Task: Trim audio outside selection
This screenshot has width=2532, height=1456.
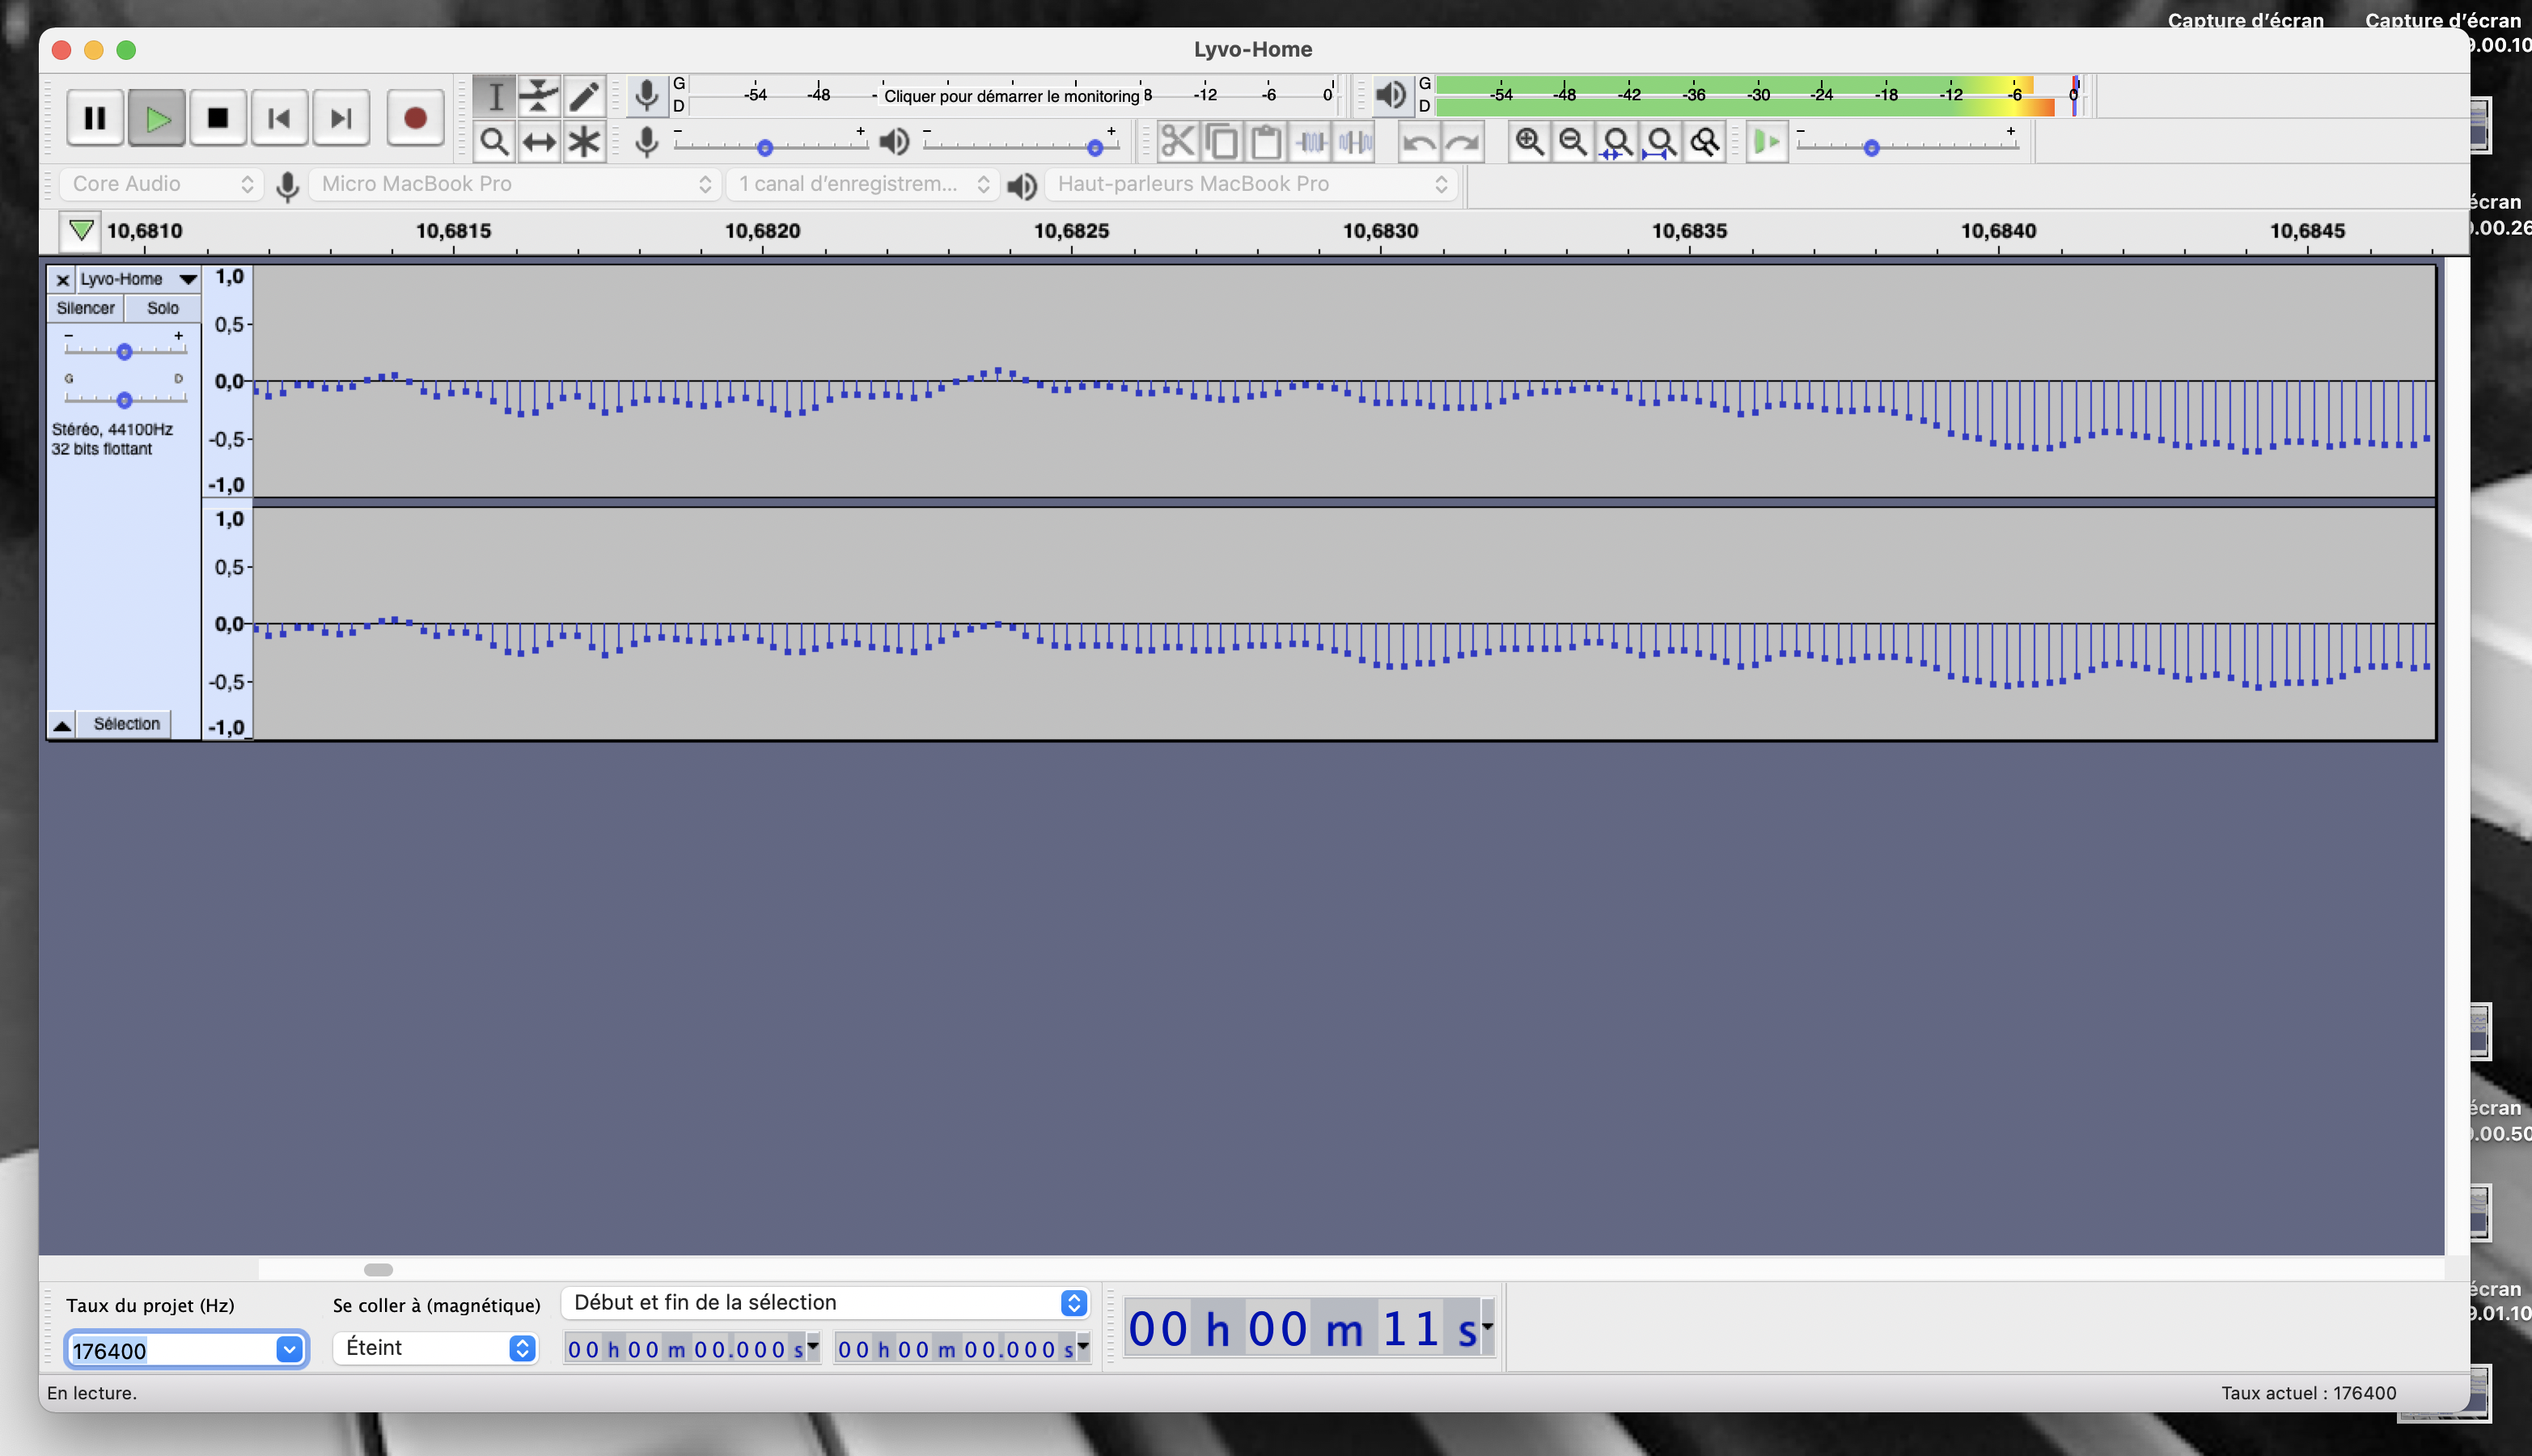Action: [x=1311, y=142]
